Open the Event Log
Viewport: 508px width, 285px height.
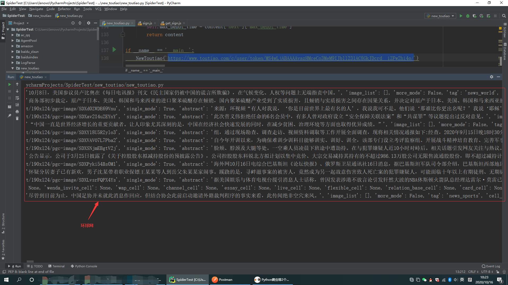tap(491, 266)
